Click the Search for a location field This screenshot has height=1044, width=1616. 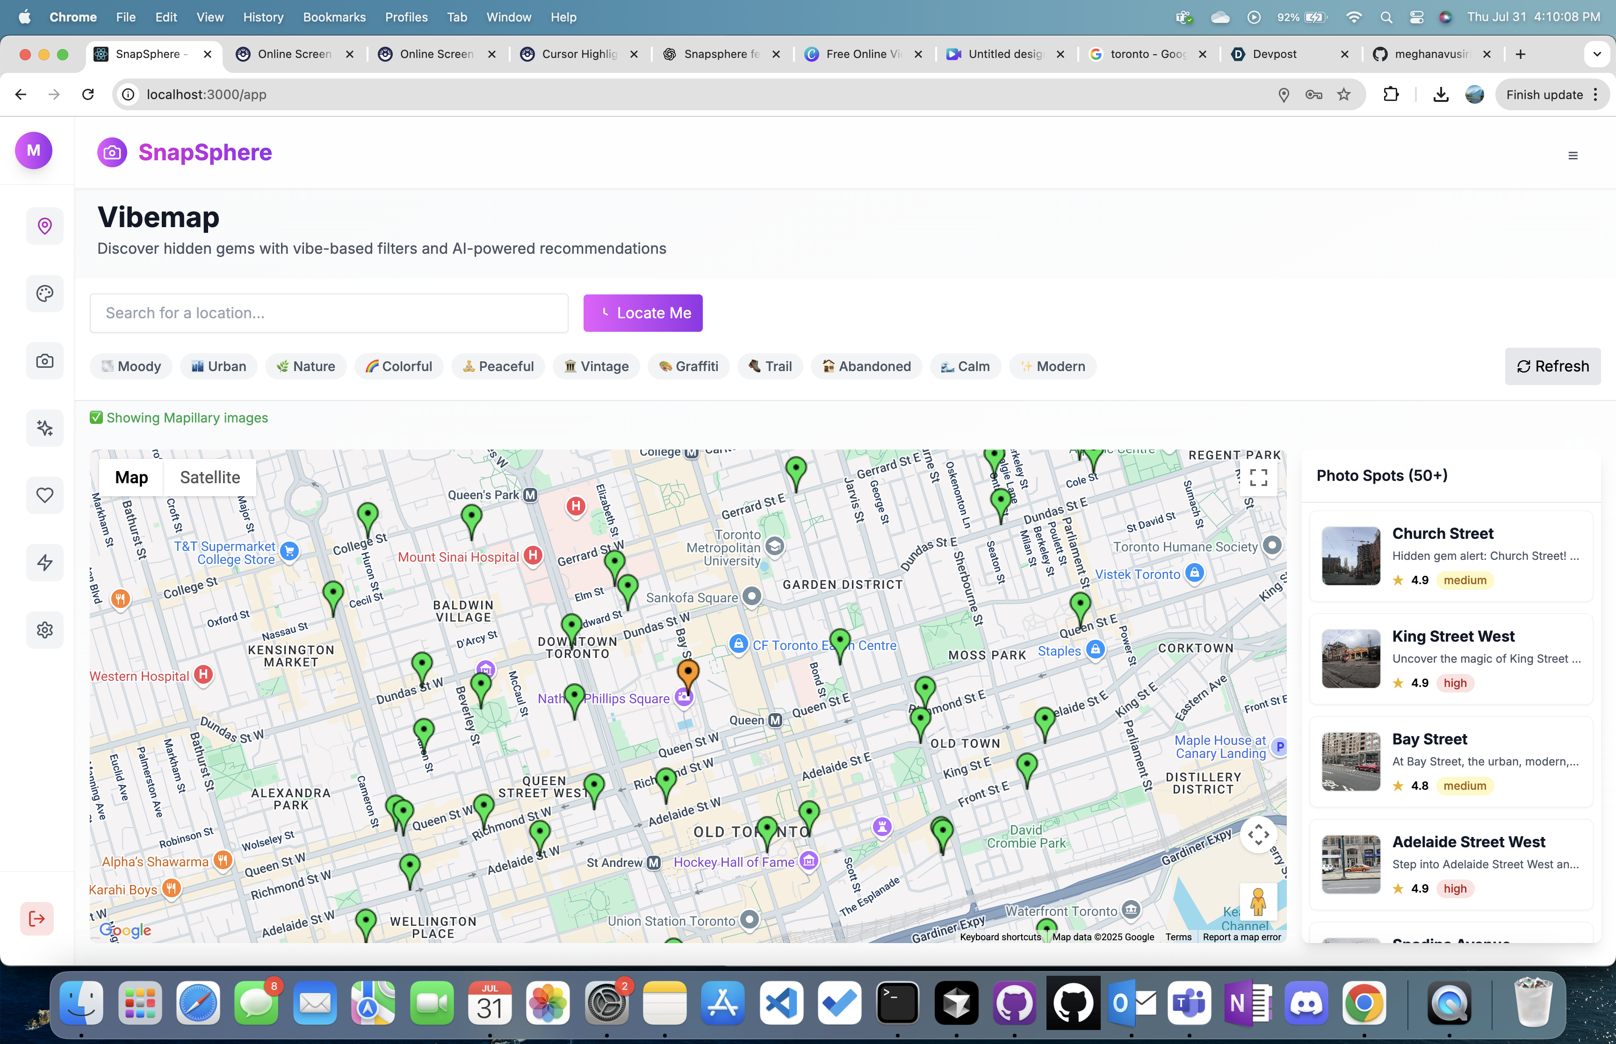(329, 313)
